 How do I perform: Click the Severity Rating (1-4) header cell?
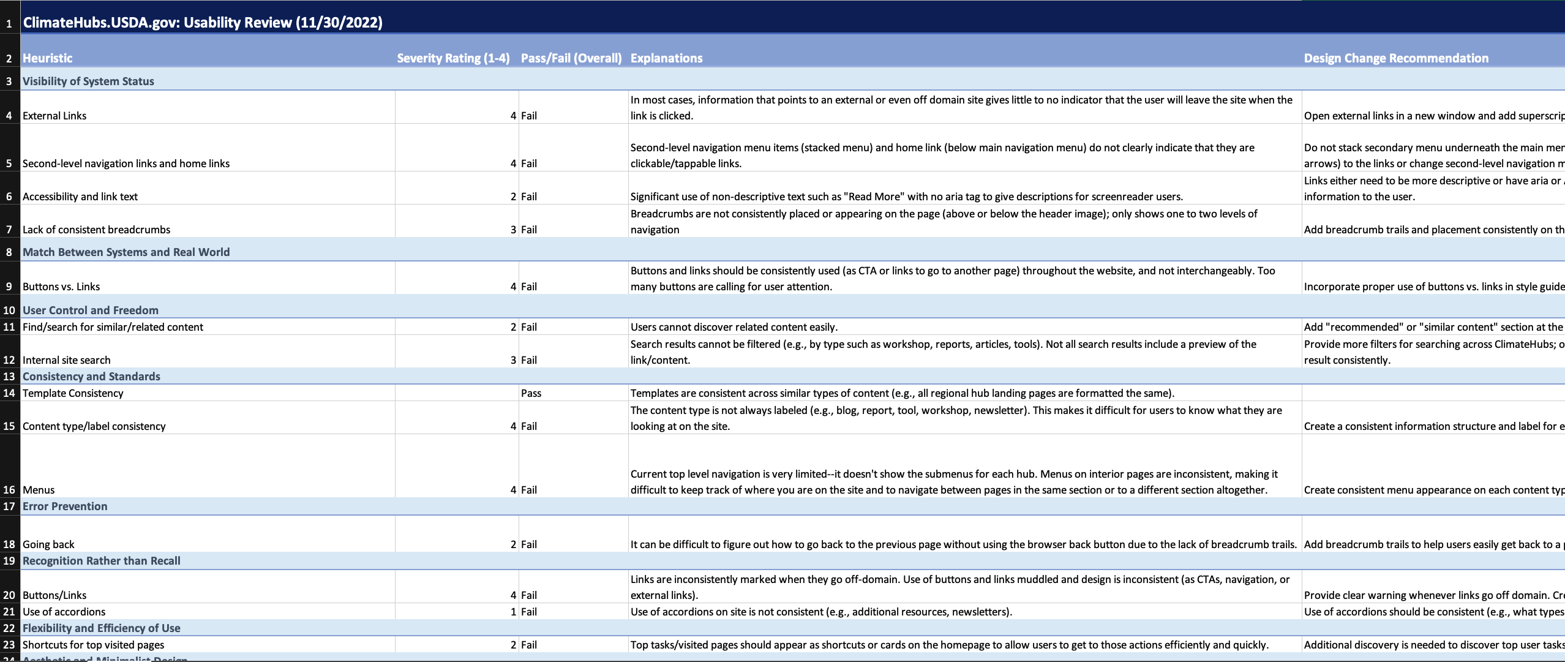pos(453,58)
